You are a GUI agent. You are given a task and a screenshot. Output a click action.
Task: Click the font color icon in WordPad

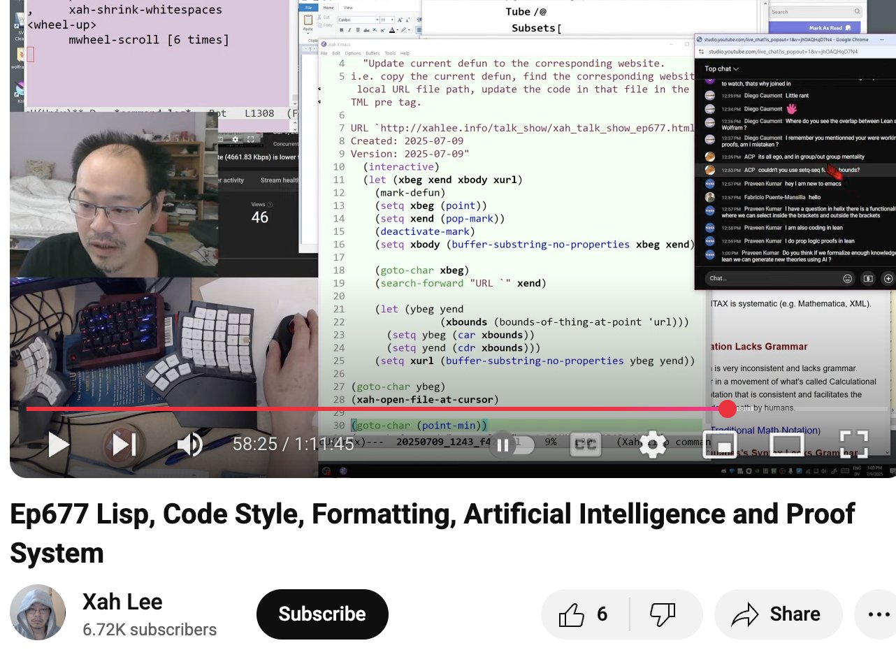392,30
